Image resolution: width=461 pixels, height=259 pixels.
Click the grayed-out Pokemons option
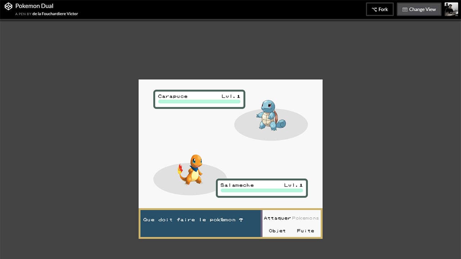[x=305, y=218]
